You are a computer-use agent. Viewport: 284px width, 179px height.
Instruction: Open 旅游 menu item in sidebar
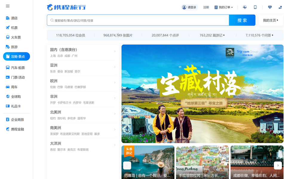coord(14,47)
